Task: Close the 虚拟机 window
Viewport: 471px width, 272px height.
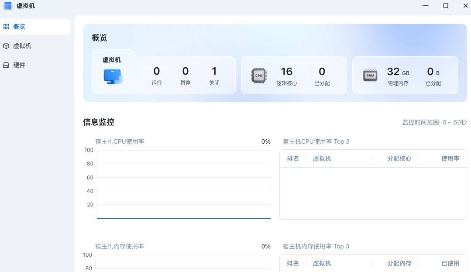Action: [x=466, y=6]
